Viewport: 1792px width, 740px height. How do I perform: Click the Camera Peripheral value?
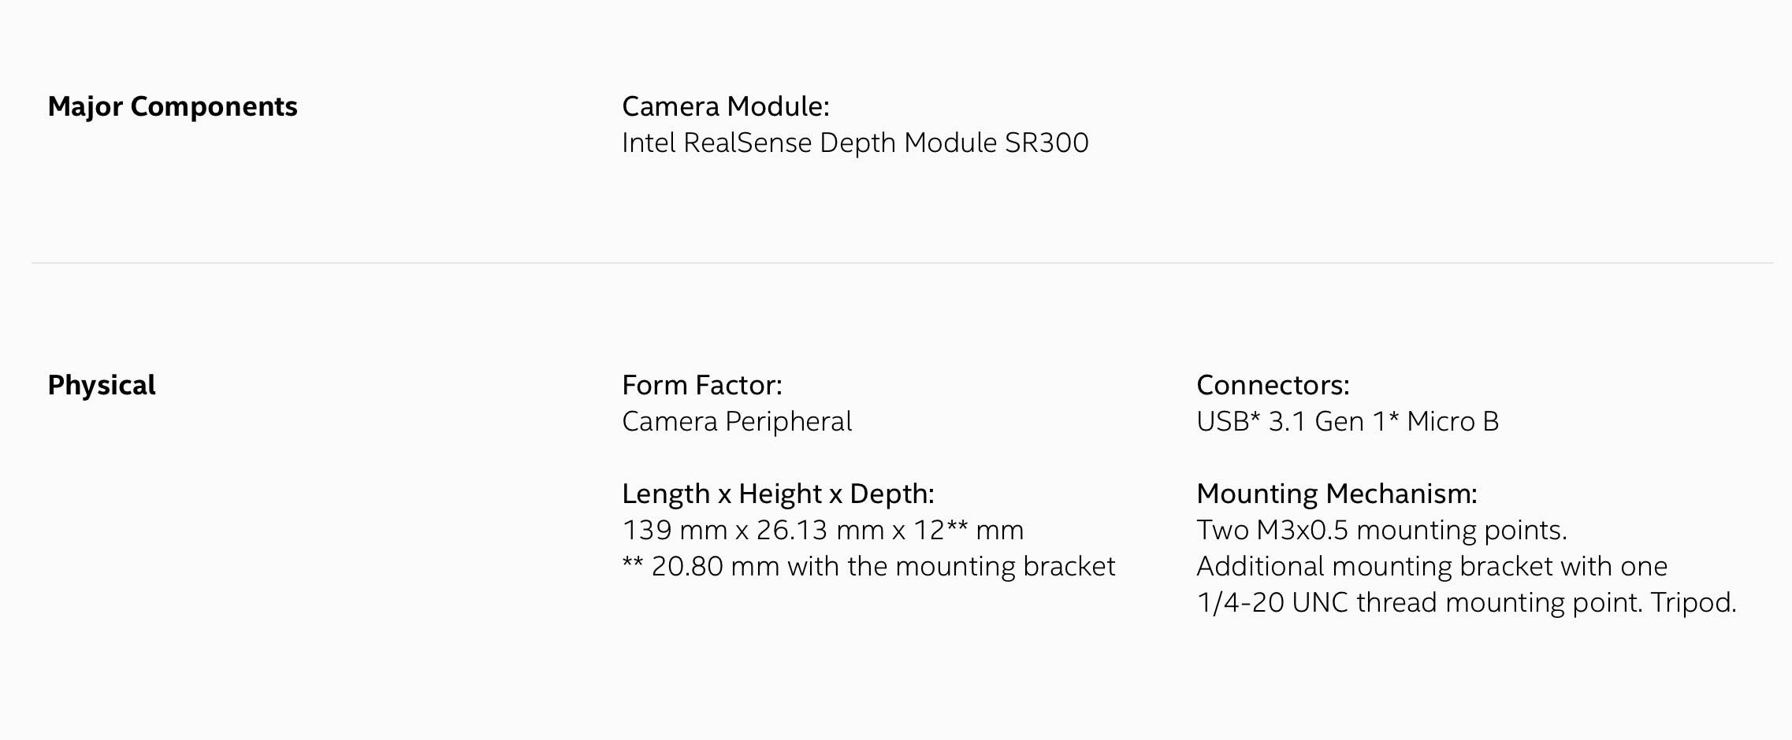coord(737,421)
